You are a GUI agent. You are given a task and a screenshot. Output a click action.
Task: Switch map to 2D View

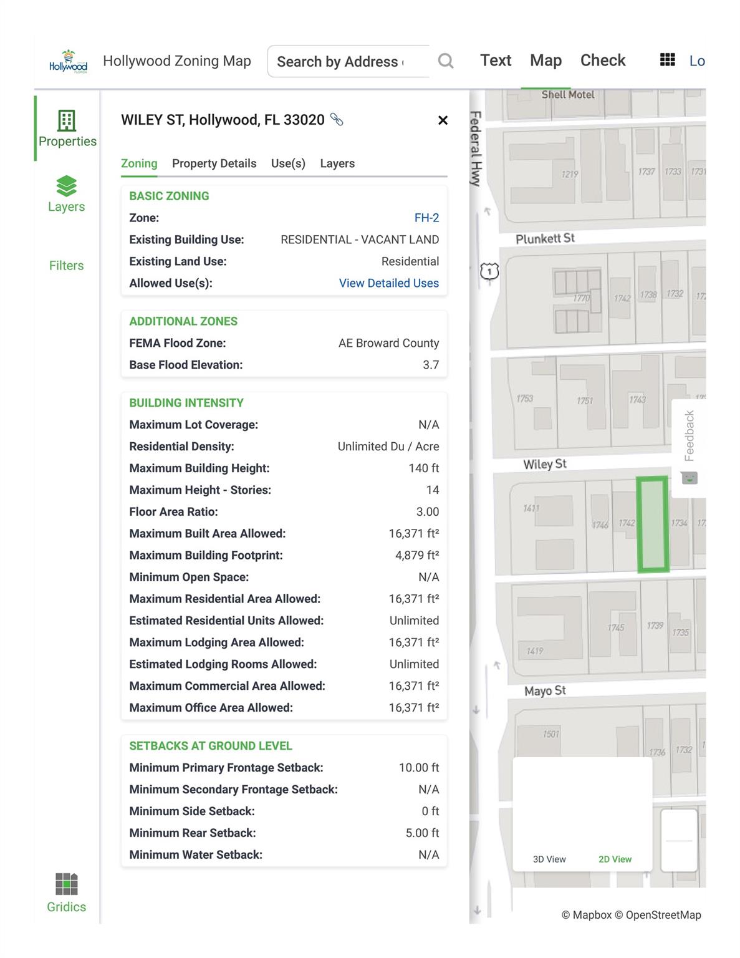click(x=615, y=859)
